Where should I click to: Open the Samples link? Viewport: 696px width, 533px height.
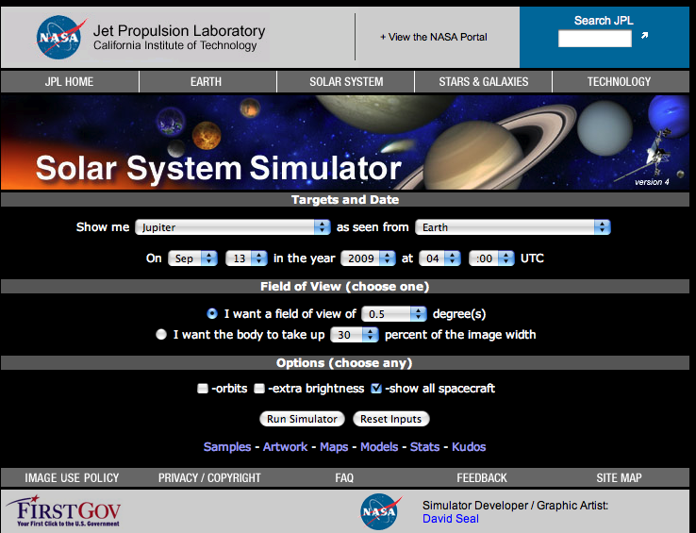pos(227,447)
